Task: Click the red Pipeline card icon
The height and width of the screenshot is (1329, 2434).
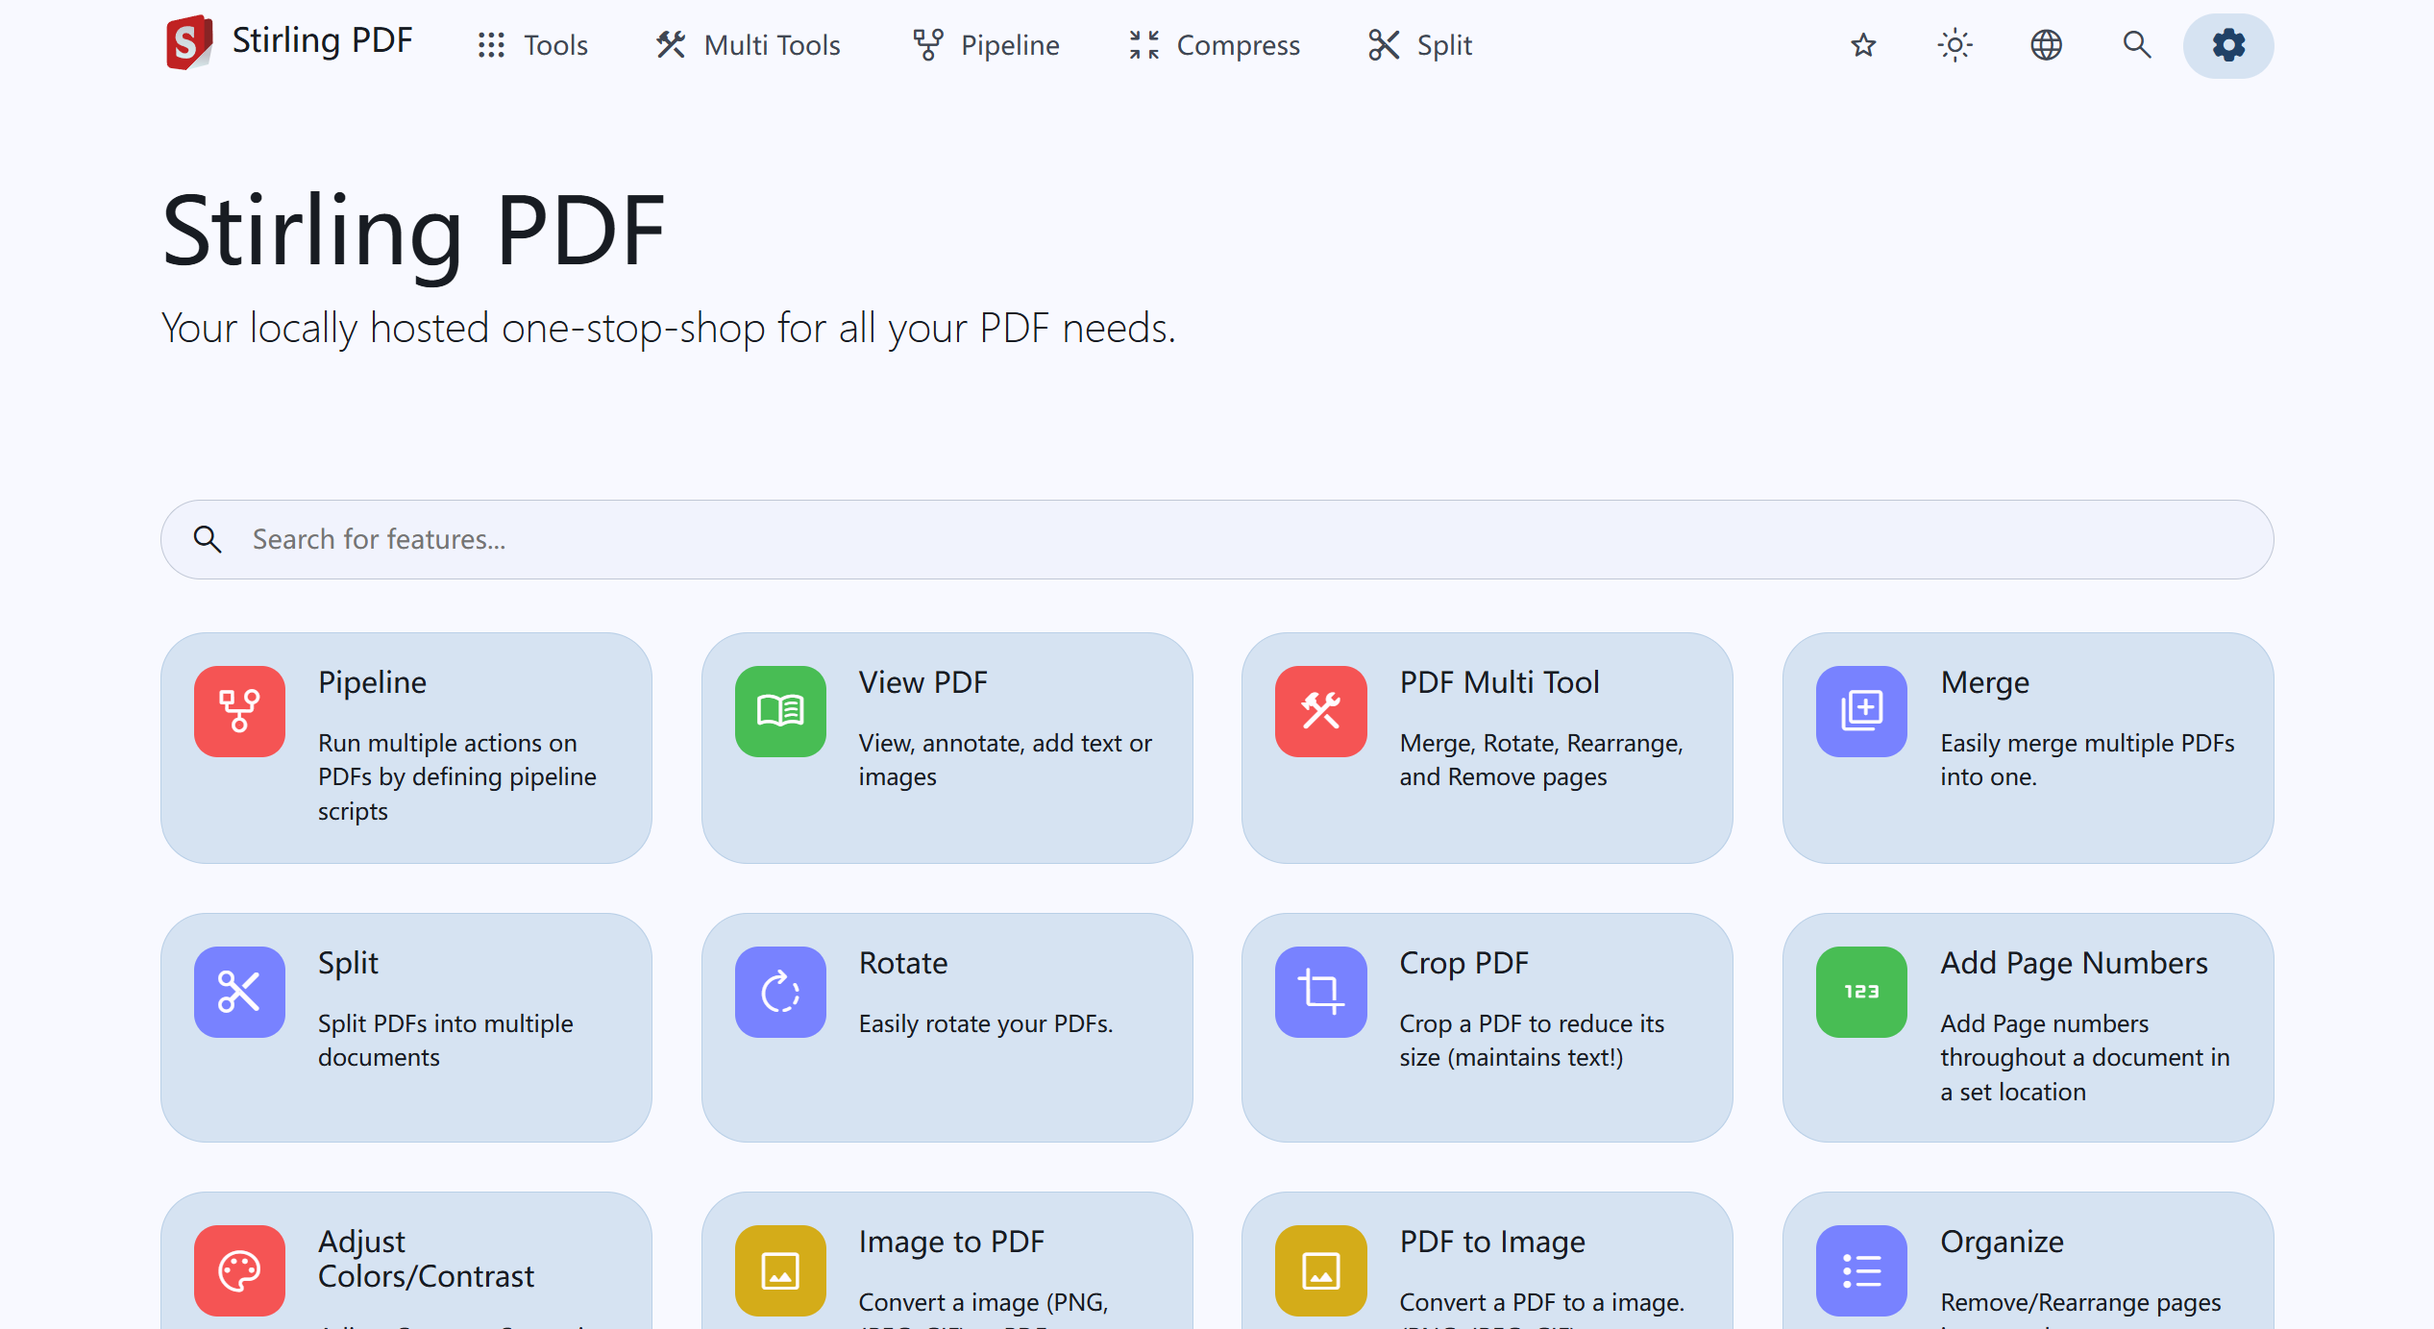Action: coord(239,711)
